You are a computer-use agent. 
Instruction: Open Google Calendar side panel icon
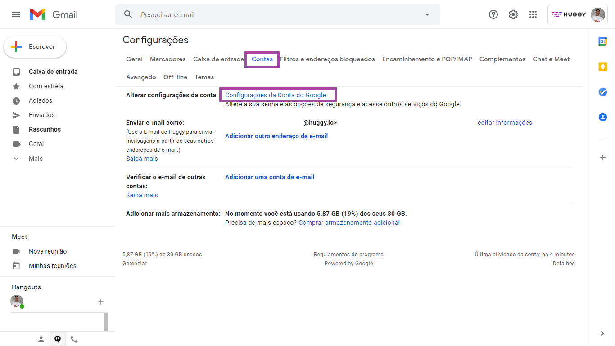pos(603,41)
